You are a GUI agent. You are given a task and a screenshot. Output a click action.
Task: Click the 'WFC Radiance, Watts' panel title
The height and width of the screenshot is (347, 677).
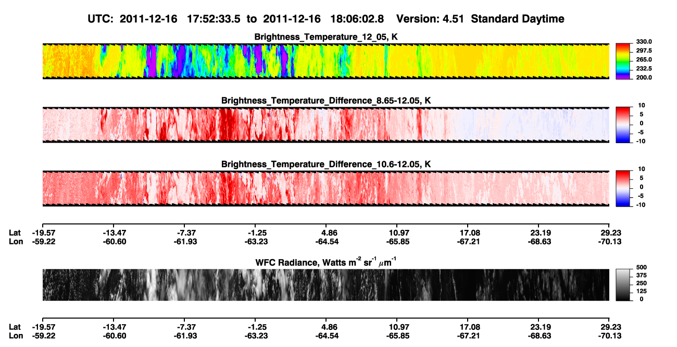click(x=326, y=261)
